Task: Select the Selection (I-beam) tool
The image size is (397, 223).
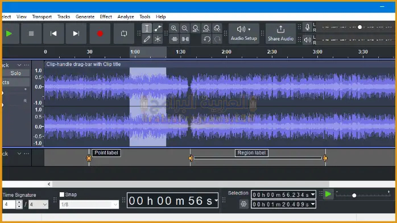Action: click(147, 28)
